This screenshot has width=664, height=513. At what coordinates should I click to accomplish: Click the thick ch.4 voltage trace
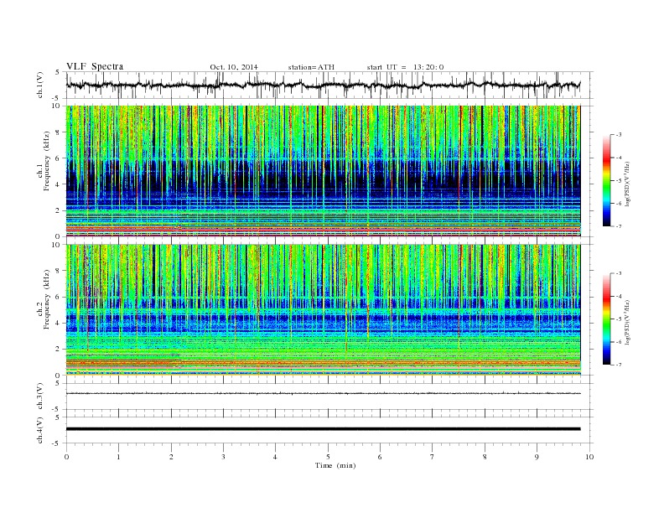[323, 429]
